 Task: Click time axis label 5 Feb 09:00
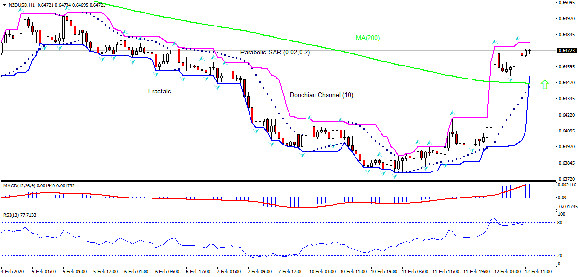coord(74,272)
